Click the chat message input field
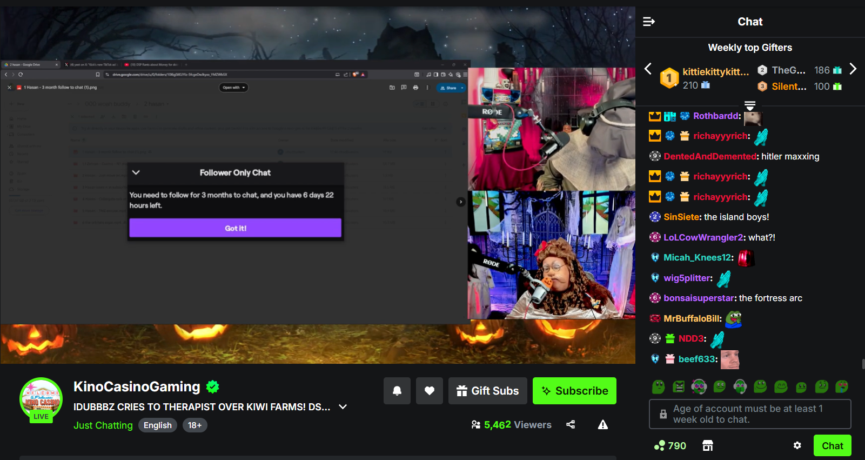 coord(750,414)
